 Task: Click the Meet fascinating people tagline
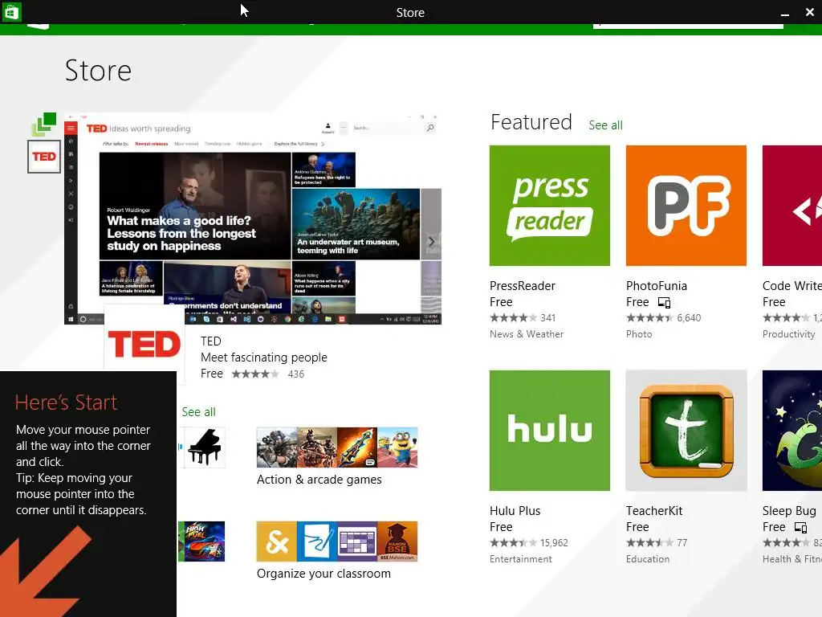[263, 358]
